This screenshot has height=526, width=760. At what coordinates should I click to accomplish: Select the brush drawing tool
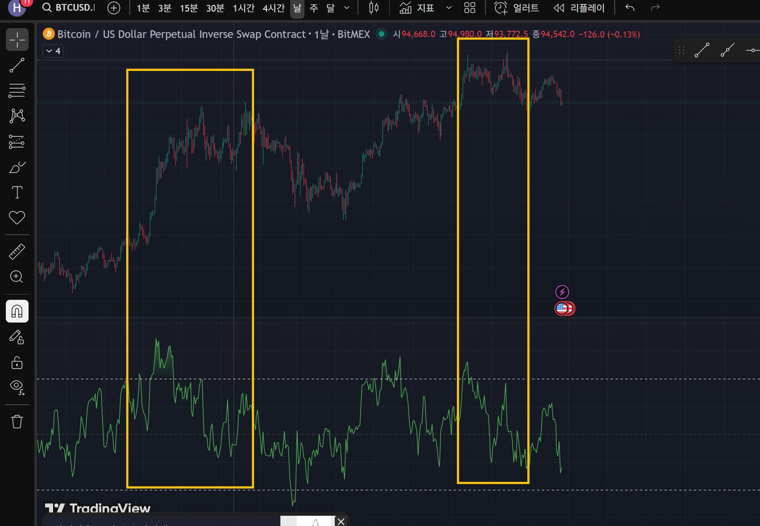[x=17, y=167]
